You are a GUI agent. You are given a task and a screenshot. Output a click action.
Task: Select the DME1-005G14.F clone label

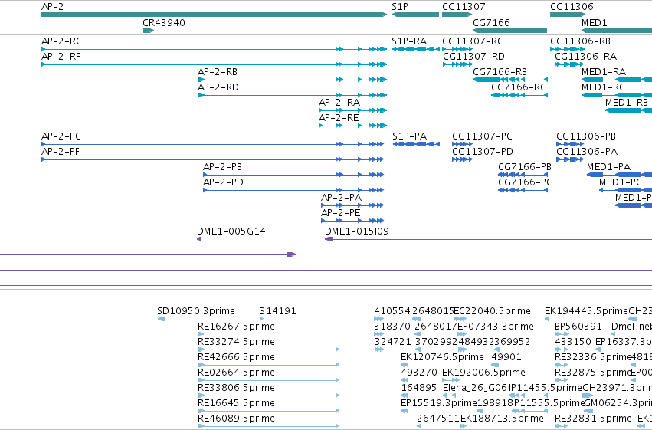click(235, 231)
